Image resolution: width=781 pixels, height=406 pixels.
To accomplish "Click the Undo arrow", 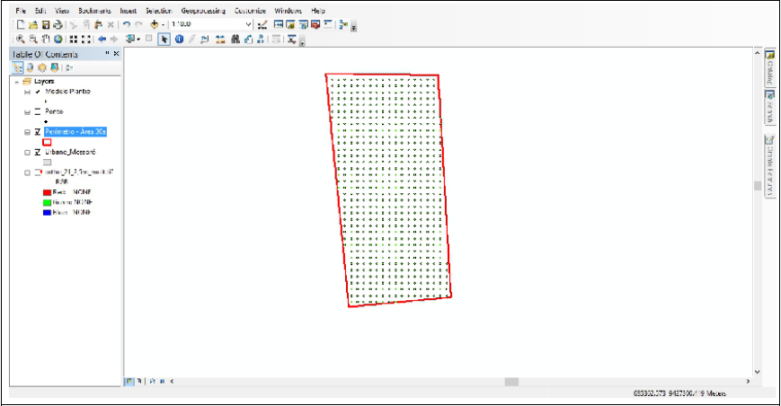I will point(126,25).
